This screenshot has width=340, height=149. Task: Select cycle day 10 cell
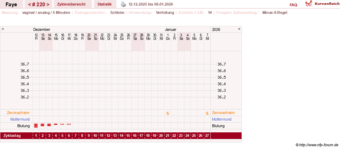point(95,136)
